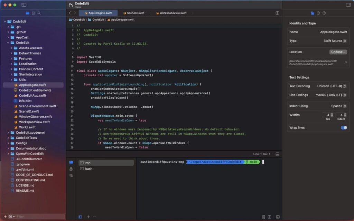Show the file inspector tab
Screen dimensions: 354x221
point(313,13)
